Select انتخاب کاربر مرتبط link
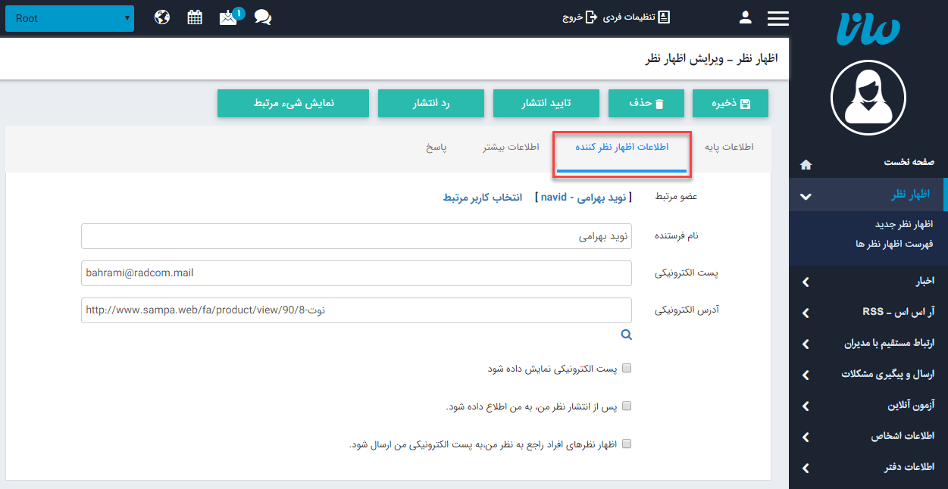948x489 pixels. pyautogui.click(x=483, y=195)
